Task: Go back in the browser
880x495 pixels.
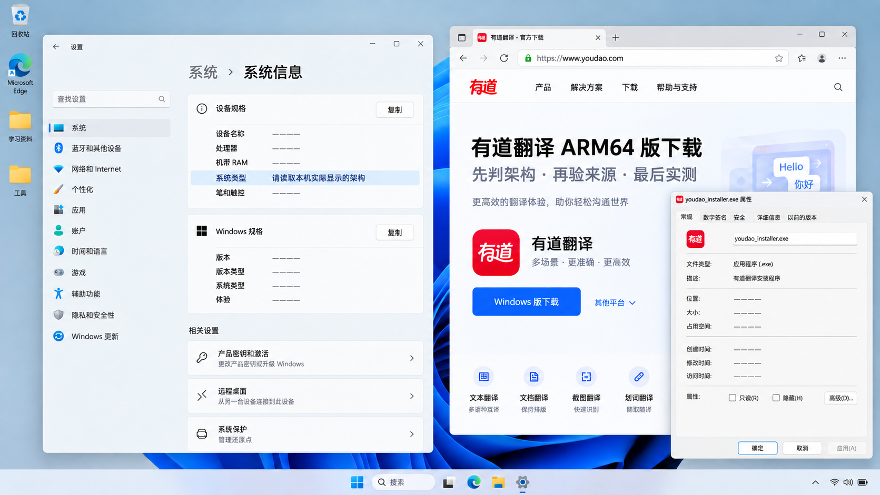Action: point(463,58)
